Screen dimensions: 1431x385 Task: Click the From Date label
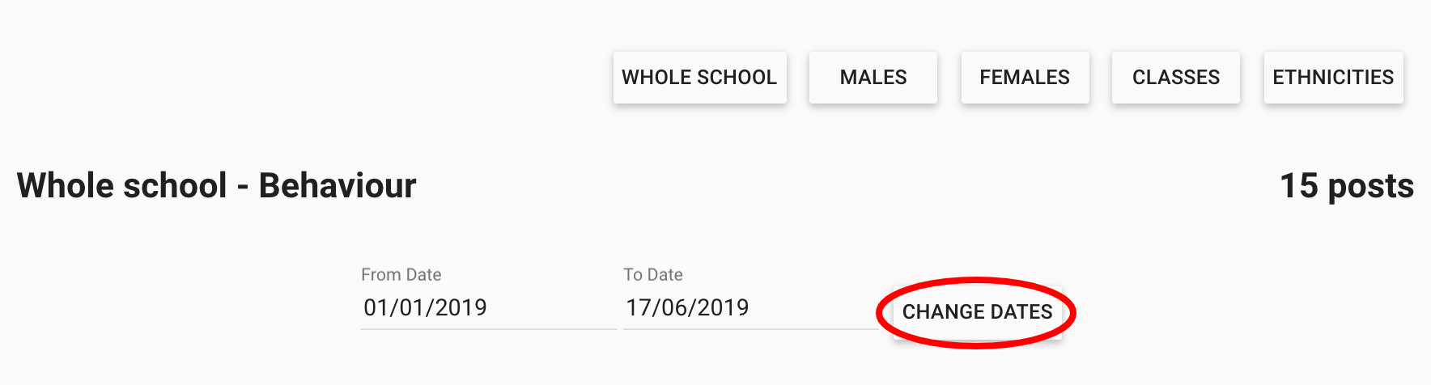[x=401, y=275]
